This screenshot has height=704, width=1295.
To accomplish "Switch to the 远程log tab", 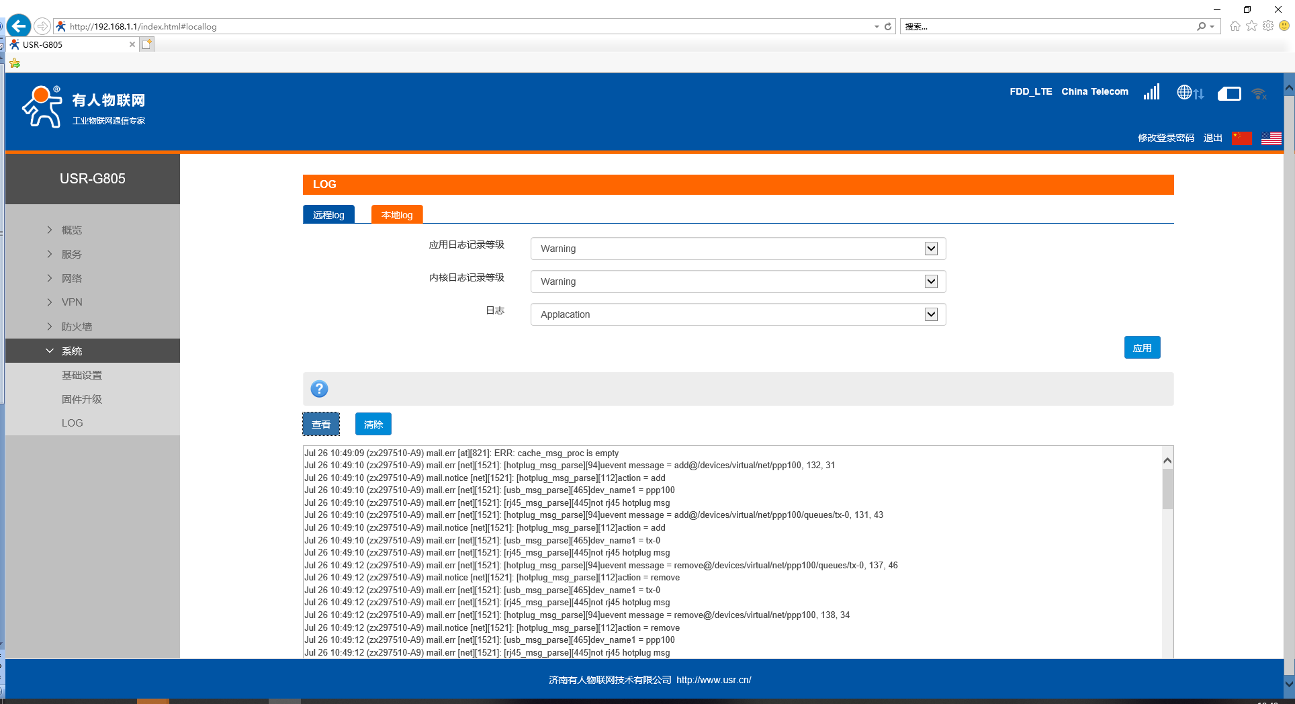I will tap(328, 215).
